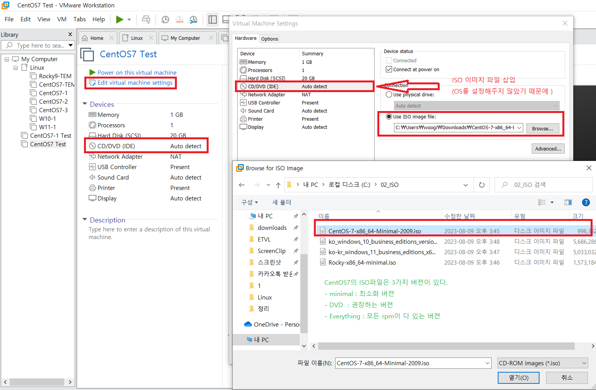Click the Network Adapter icon in Devices list
Screen dimensions: 596x390
point(92,156)
